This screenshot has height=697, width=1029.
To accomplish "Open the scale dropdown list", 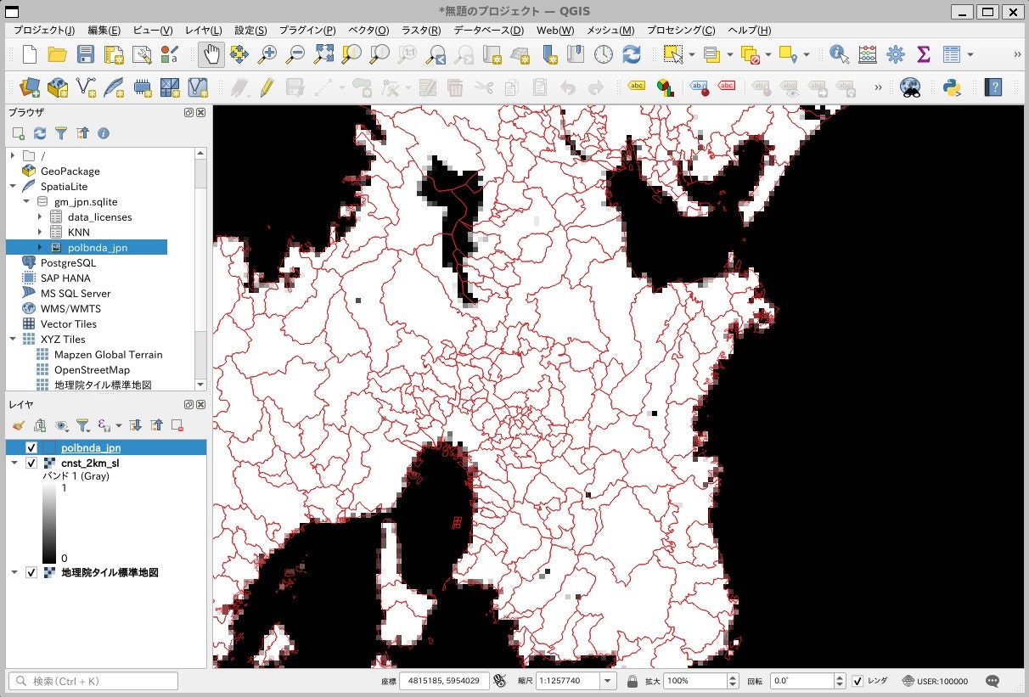I will (x=608, y=680).
